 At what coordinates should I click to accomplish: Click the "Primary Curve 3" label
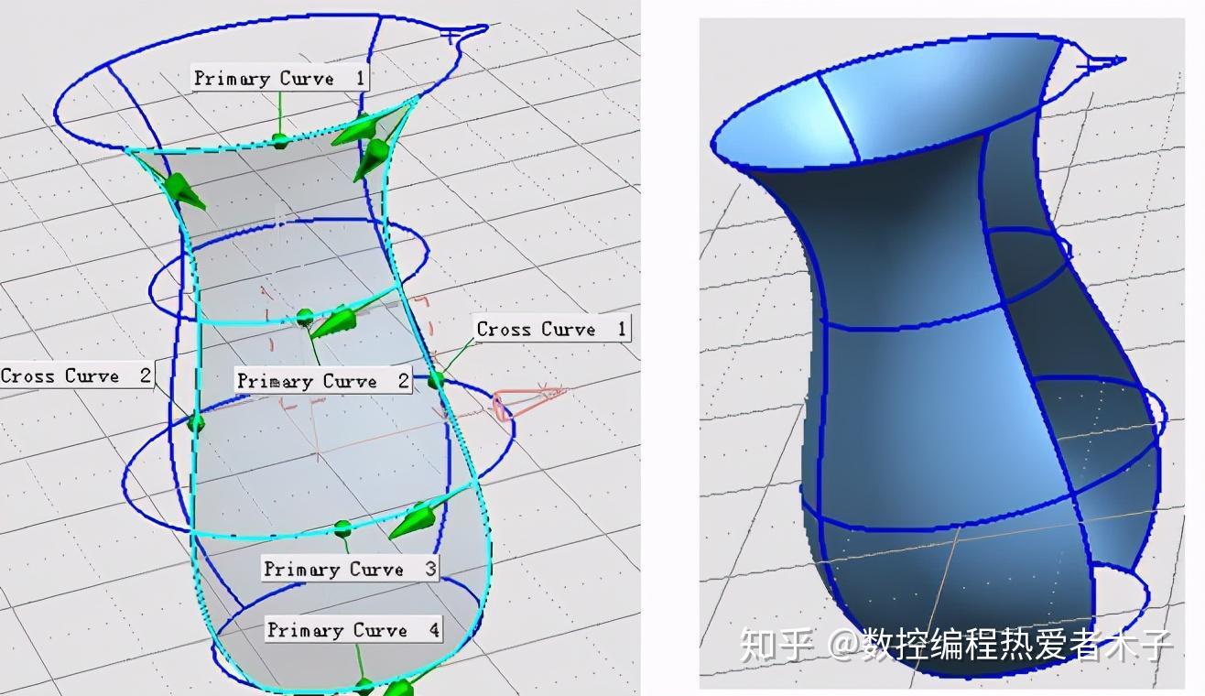point(351,569)
